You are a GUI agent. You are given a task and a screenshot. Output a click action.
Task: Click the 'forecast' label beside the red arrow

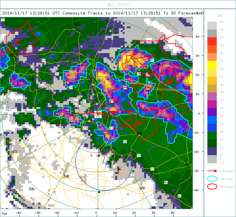coord(227,171)
